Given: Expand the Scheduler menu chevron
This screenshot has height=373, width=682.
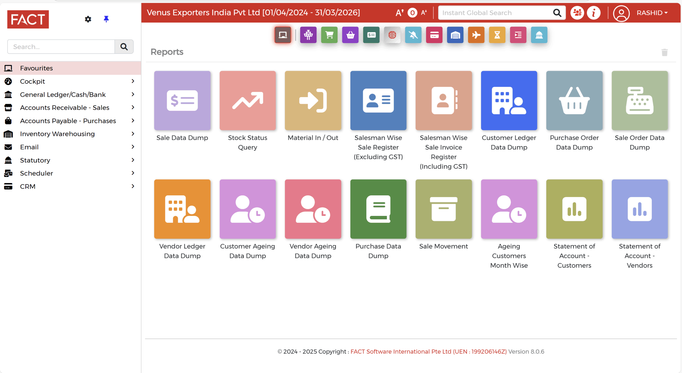Looking at the screenshot, I should (x=133, y=173).
